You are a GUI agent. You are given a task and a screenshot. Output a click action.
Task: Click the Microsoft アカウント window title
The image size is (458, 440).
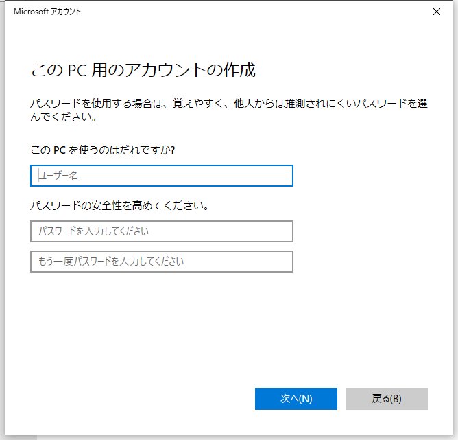(47, 12)
